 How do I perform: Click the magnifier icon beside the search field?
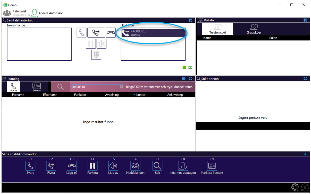pyautogui.click(x=60, y=87)
